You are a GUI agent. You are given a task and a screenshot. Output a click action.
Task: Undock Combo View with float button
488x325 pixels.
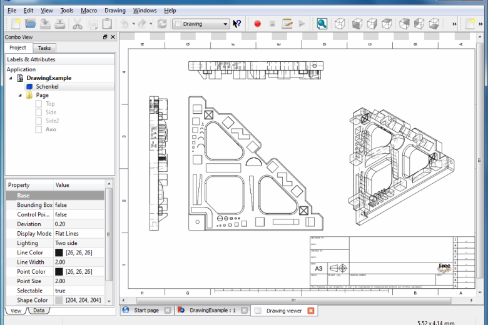(105, 37)
